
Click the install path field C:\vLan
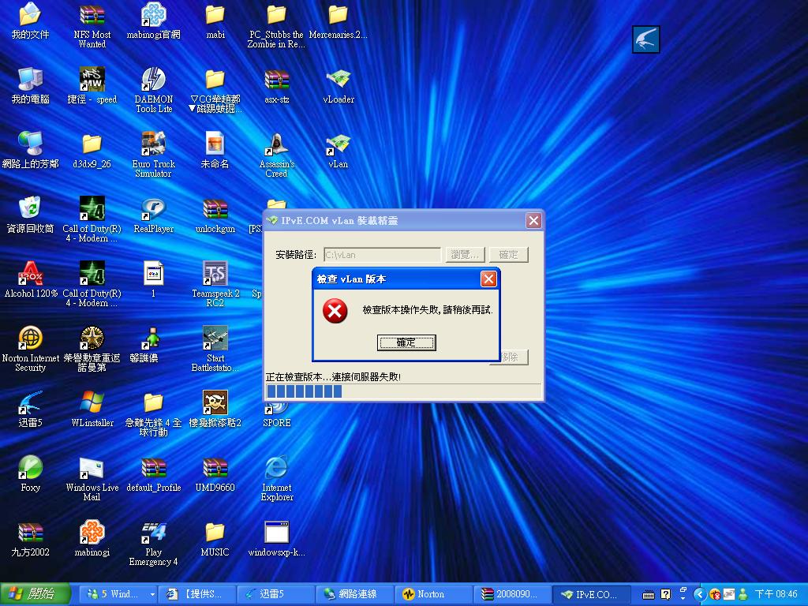(x=383, y=255)
